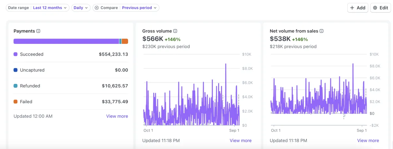Viewport: 393px width, 149px height.
Task: Click the purple Succeeded legend square
Action: click(15, 54)
